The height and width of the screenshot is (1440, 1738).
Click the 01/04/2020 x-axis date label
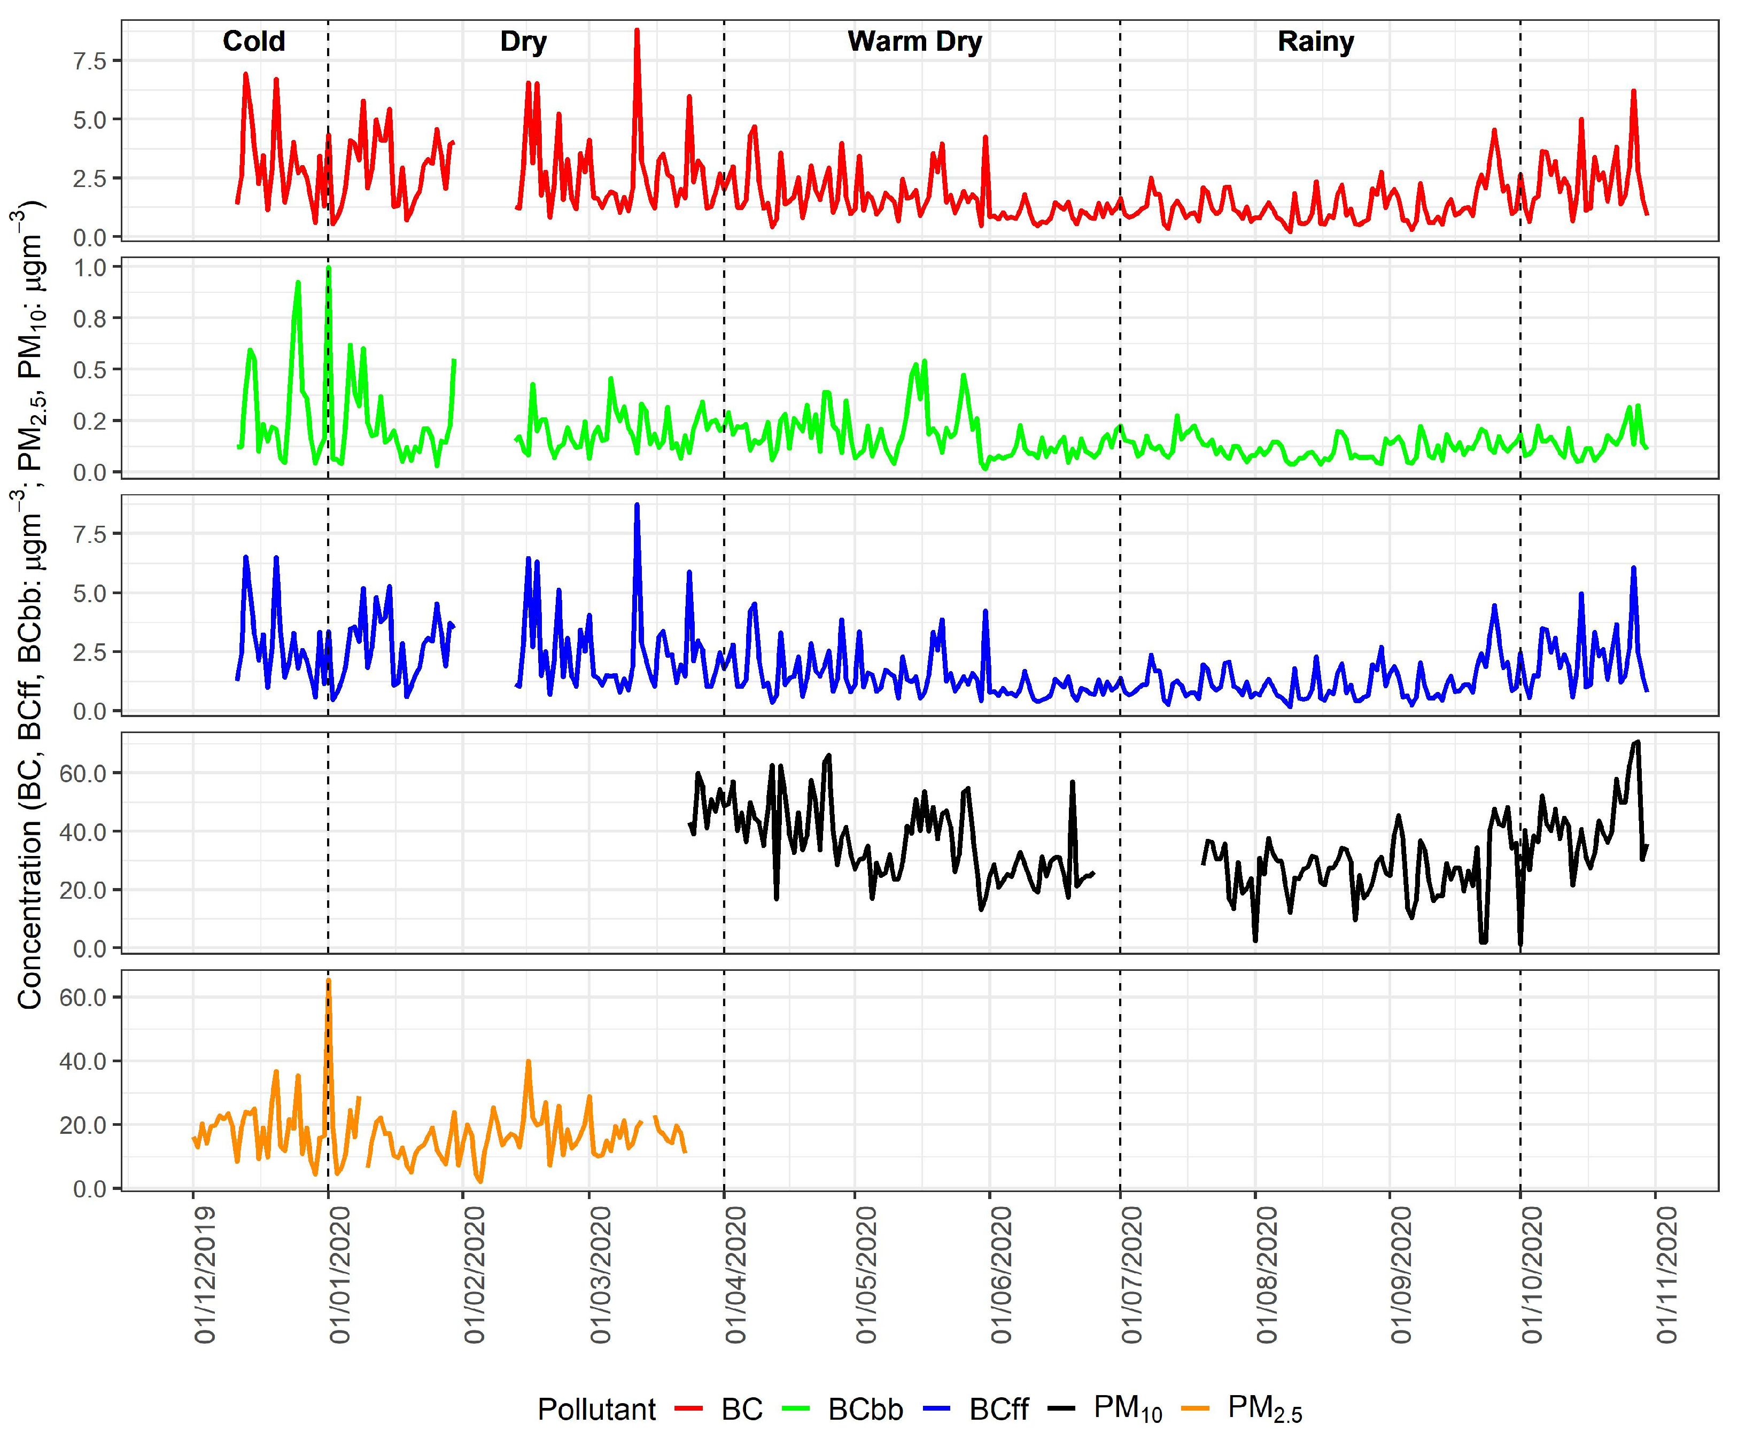click(736, 1275)
